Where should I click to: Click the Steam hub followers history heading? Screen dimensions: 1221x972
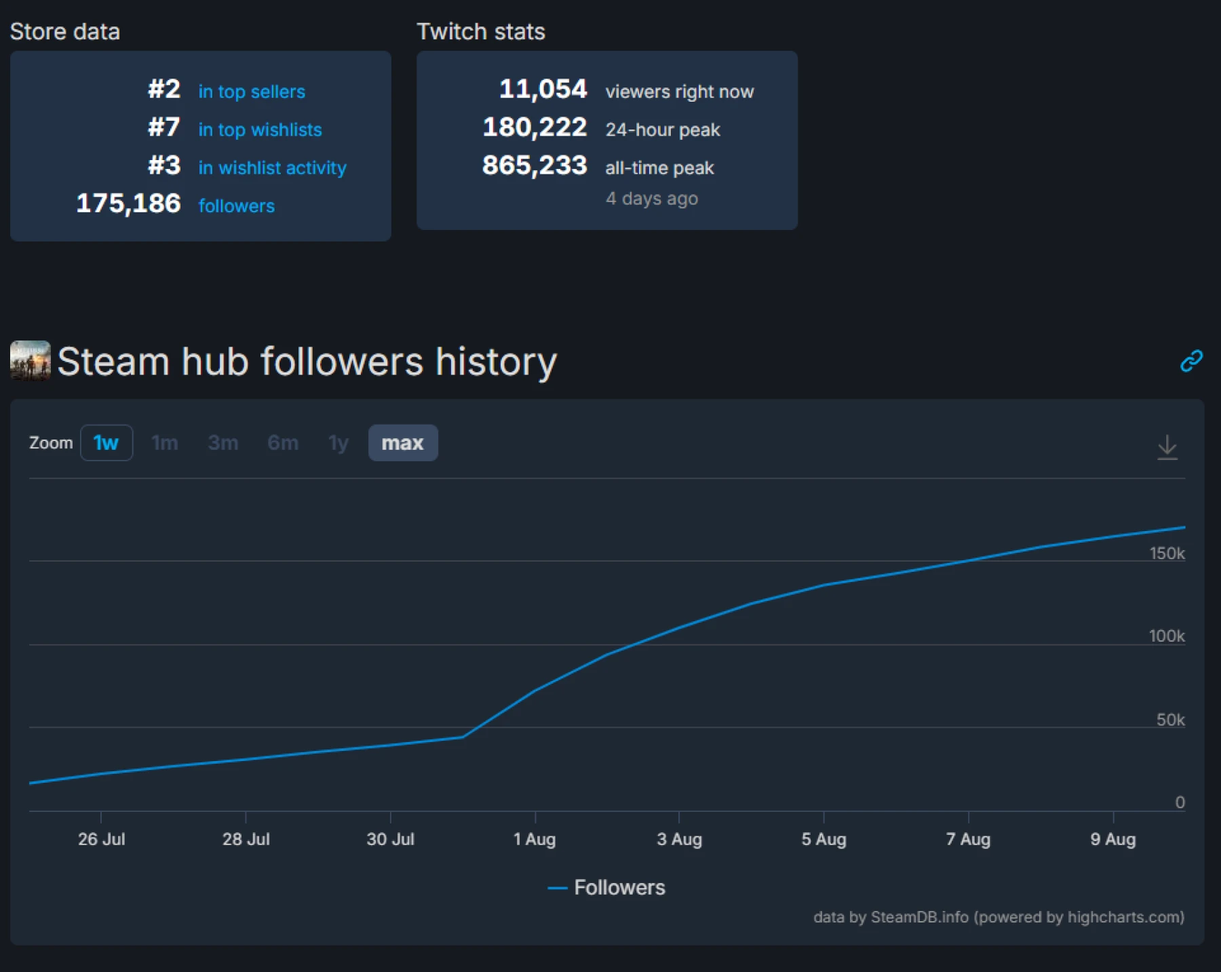pos(307,361)
